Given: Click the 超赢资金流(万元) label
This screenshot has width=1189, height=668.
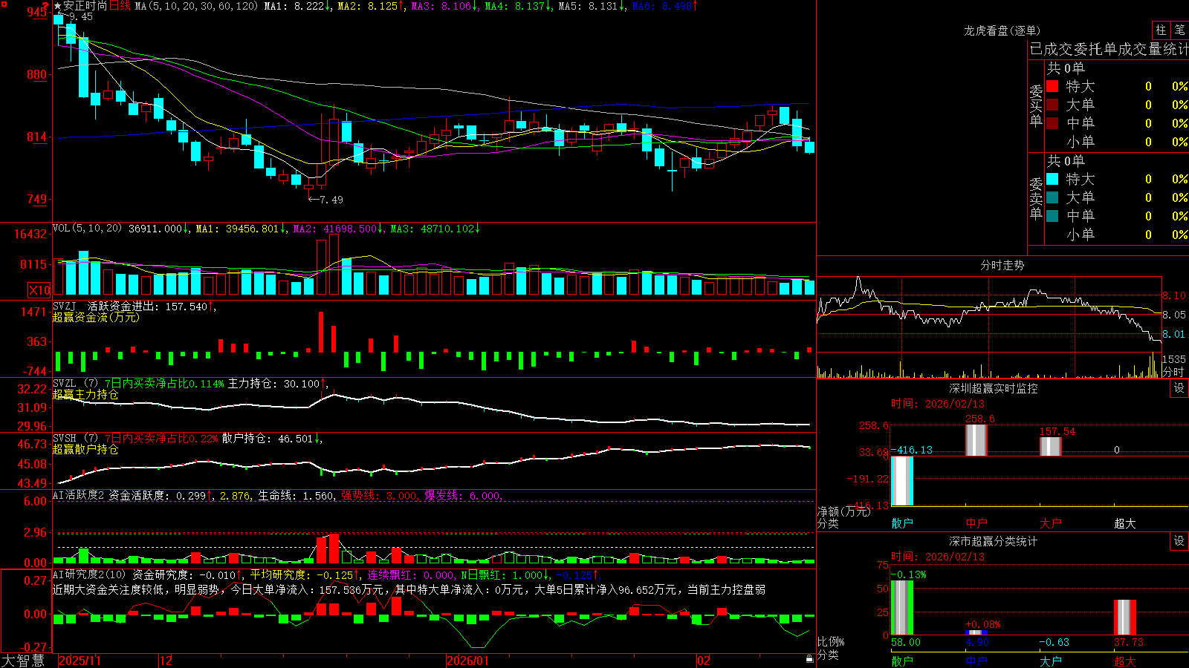Looking at the screenshot, I should click(96, 317).
